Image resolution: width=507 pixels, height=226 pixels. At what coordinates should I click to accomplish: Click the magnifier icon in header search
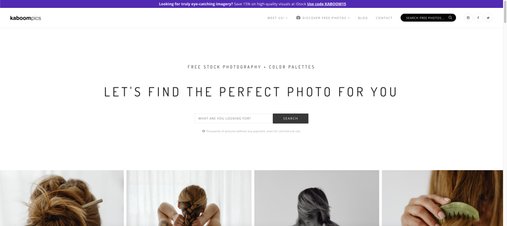pyautogui.click(x=450, y=18)
